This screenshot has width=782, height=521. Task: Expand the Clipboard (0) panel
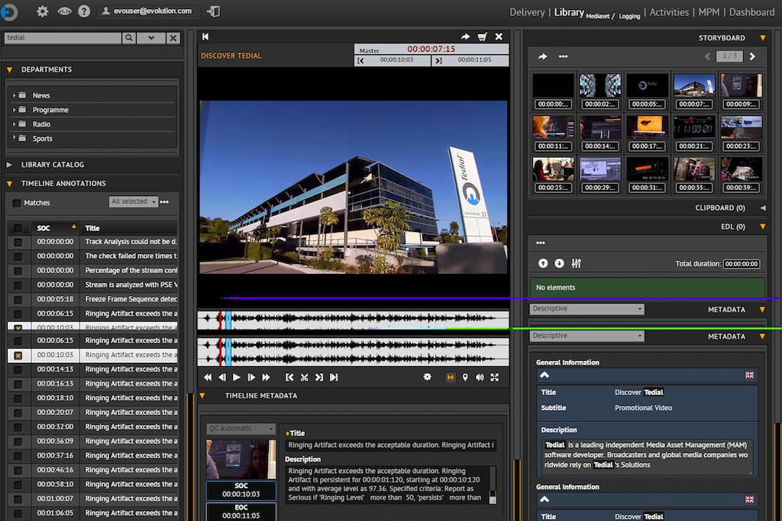click(763, 207)
